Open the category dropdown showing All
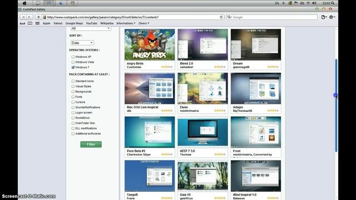Viewport: 356px width, 200px height. 91,28
